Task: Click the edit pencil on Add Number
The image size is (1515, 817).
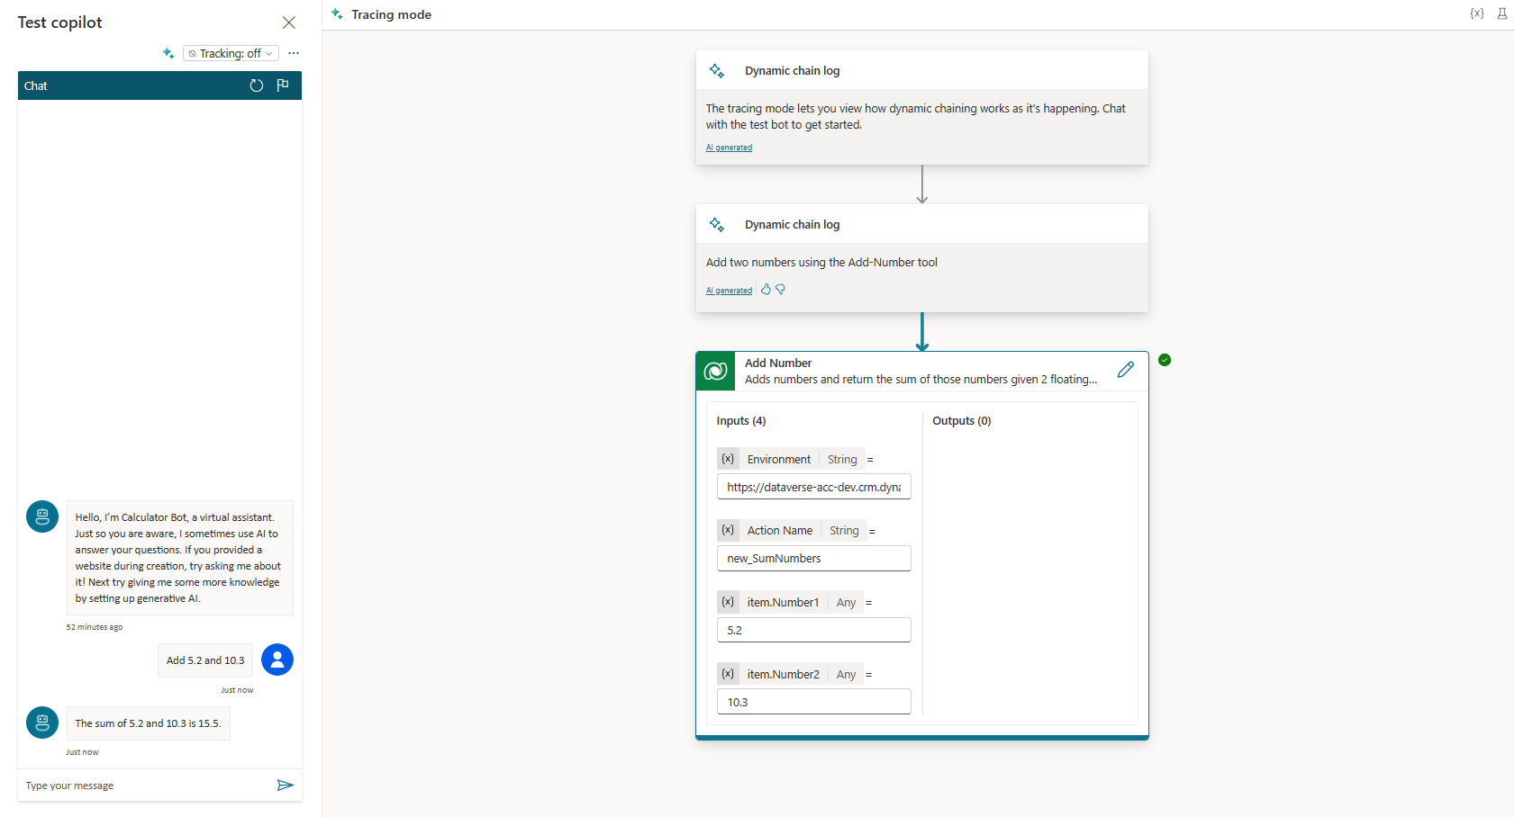Action: coord(1126,370)
